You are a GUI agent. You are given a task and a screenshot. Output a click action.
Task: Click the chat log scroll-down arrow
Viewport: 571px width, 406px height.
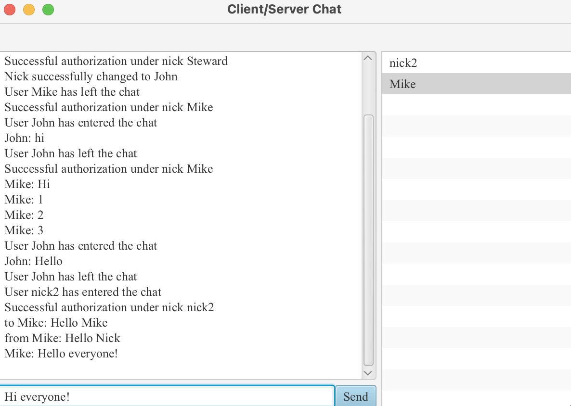368,373
